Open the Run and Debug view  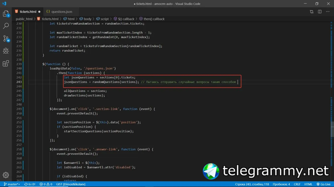[6, 51]
